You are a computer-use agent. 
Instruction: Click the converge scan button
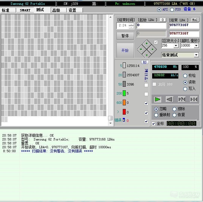(194, 99)
